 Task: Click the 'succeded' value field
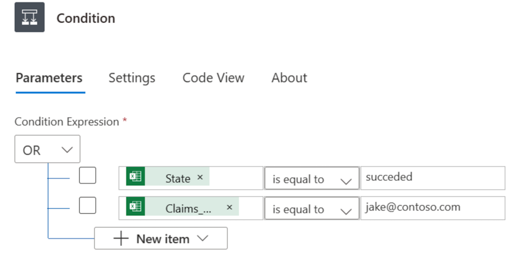[432, 178]
